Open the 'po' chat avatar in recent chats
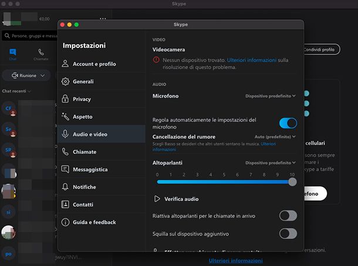Image resolution: width=358 pixels, height=266 pixels. tap(8, 254)
